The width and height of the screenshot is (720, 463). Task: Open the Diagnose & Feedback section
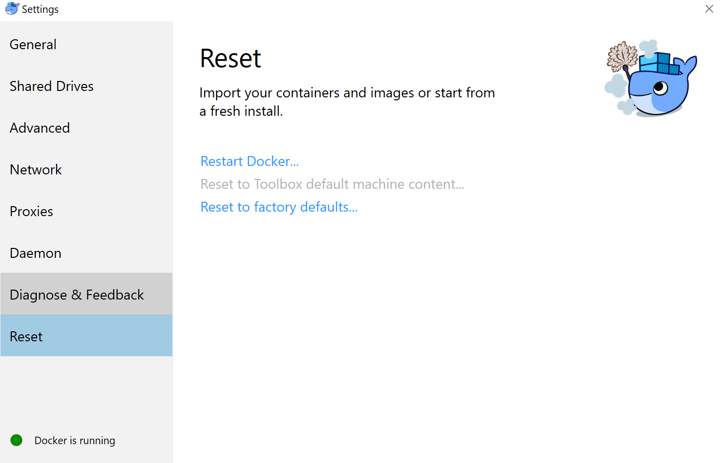pyautogui.click(x=77, y=295)
